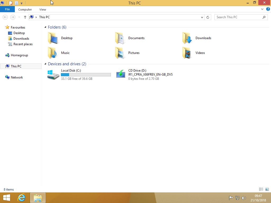
Task: Select the Local Disk (C:) drive icon
Action: pyautogui.click(x=53, y=75)
